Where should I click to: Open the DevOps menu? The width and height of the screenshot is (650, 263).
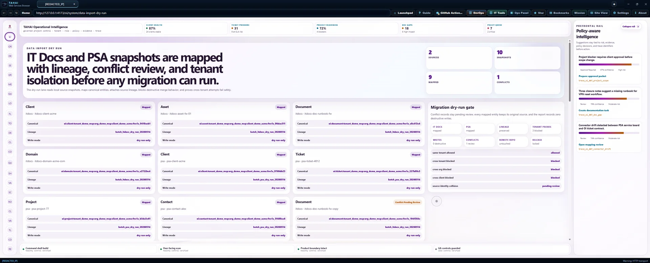[476, 13]
